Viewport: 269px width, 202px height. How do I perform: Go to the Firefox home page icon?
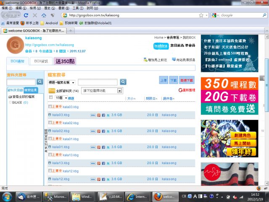tap(44, 15)
